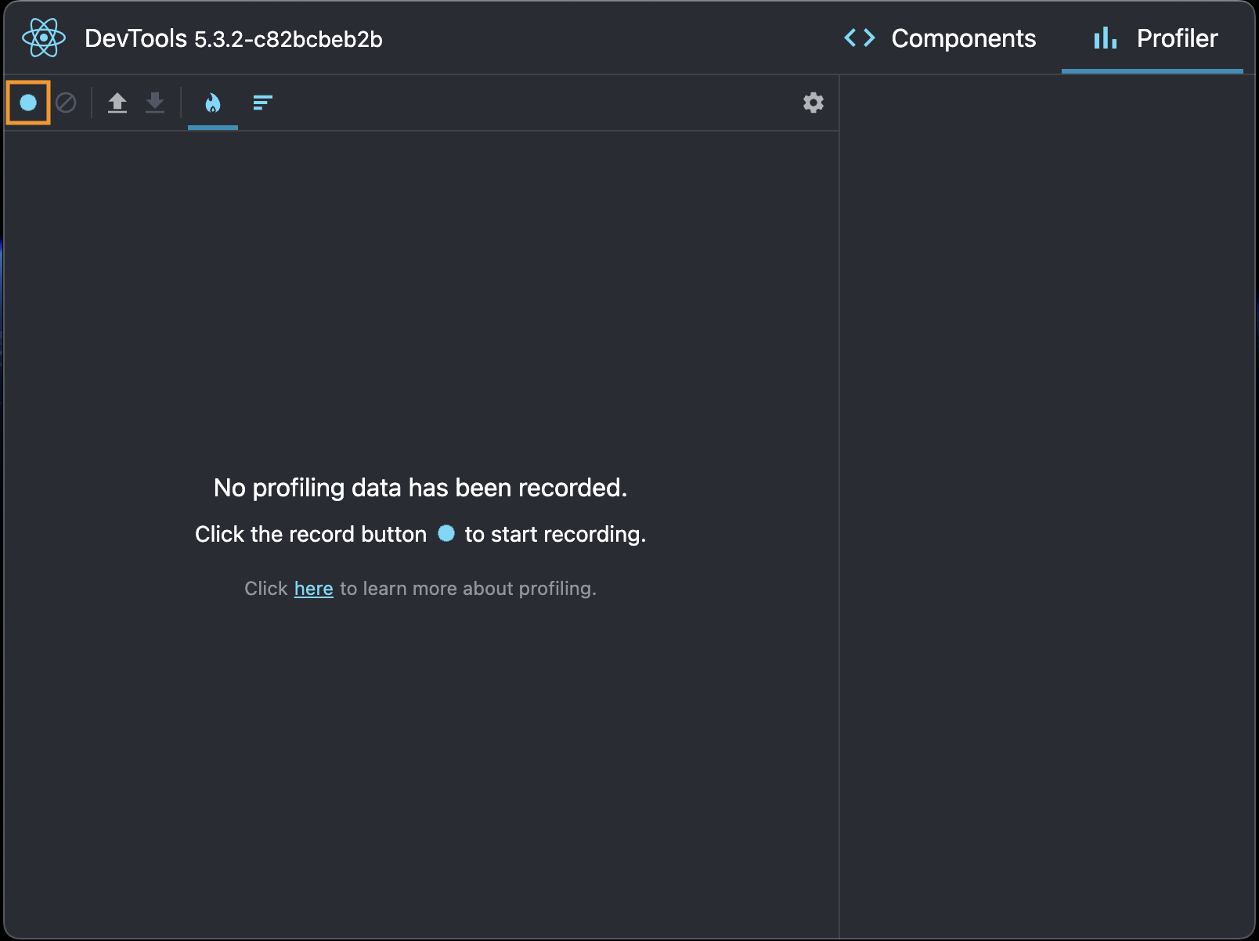This screenshot has height=941, width=1259.
Task: Click the clear profiling data icon
Action: click(66, 103)
